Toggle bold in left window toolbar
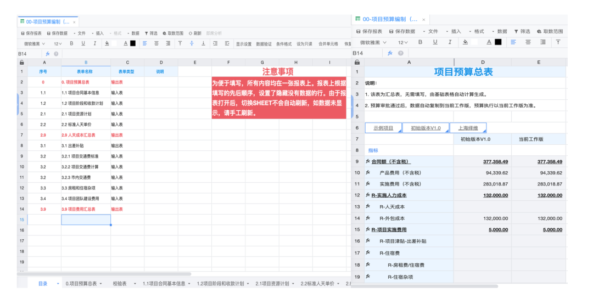 (71, 43)
